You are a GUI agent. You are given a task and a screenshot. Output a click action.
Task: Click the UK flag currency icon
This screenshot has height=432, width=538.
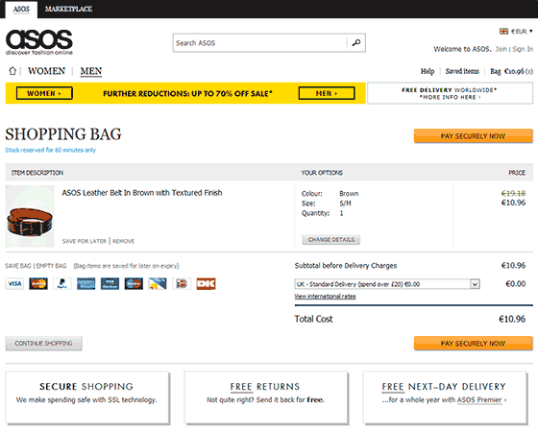coord(503,31)
